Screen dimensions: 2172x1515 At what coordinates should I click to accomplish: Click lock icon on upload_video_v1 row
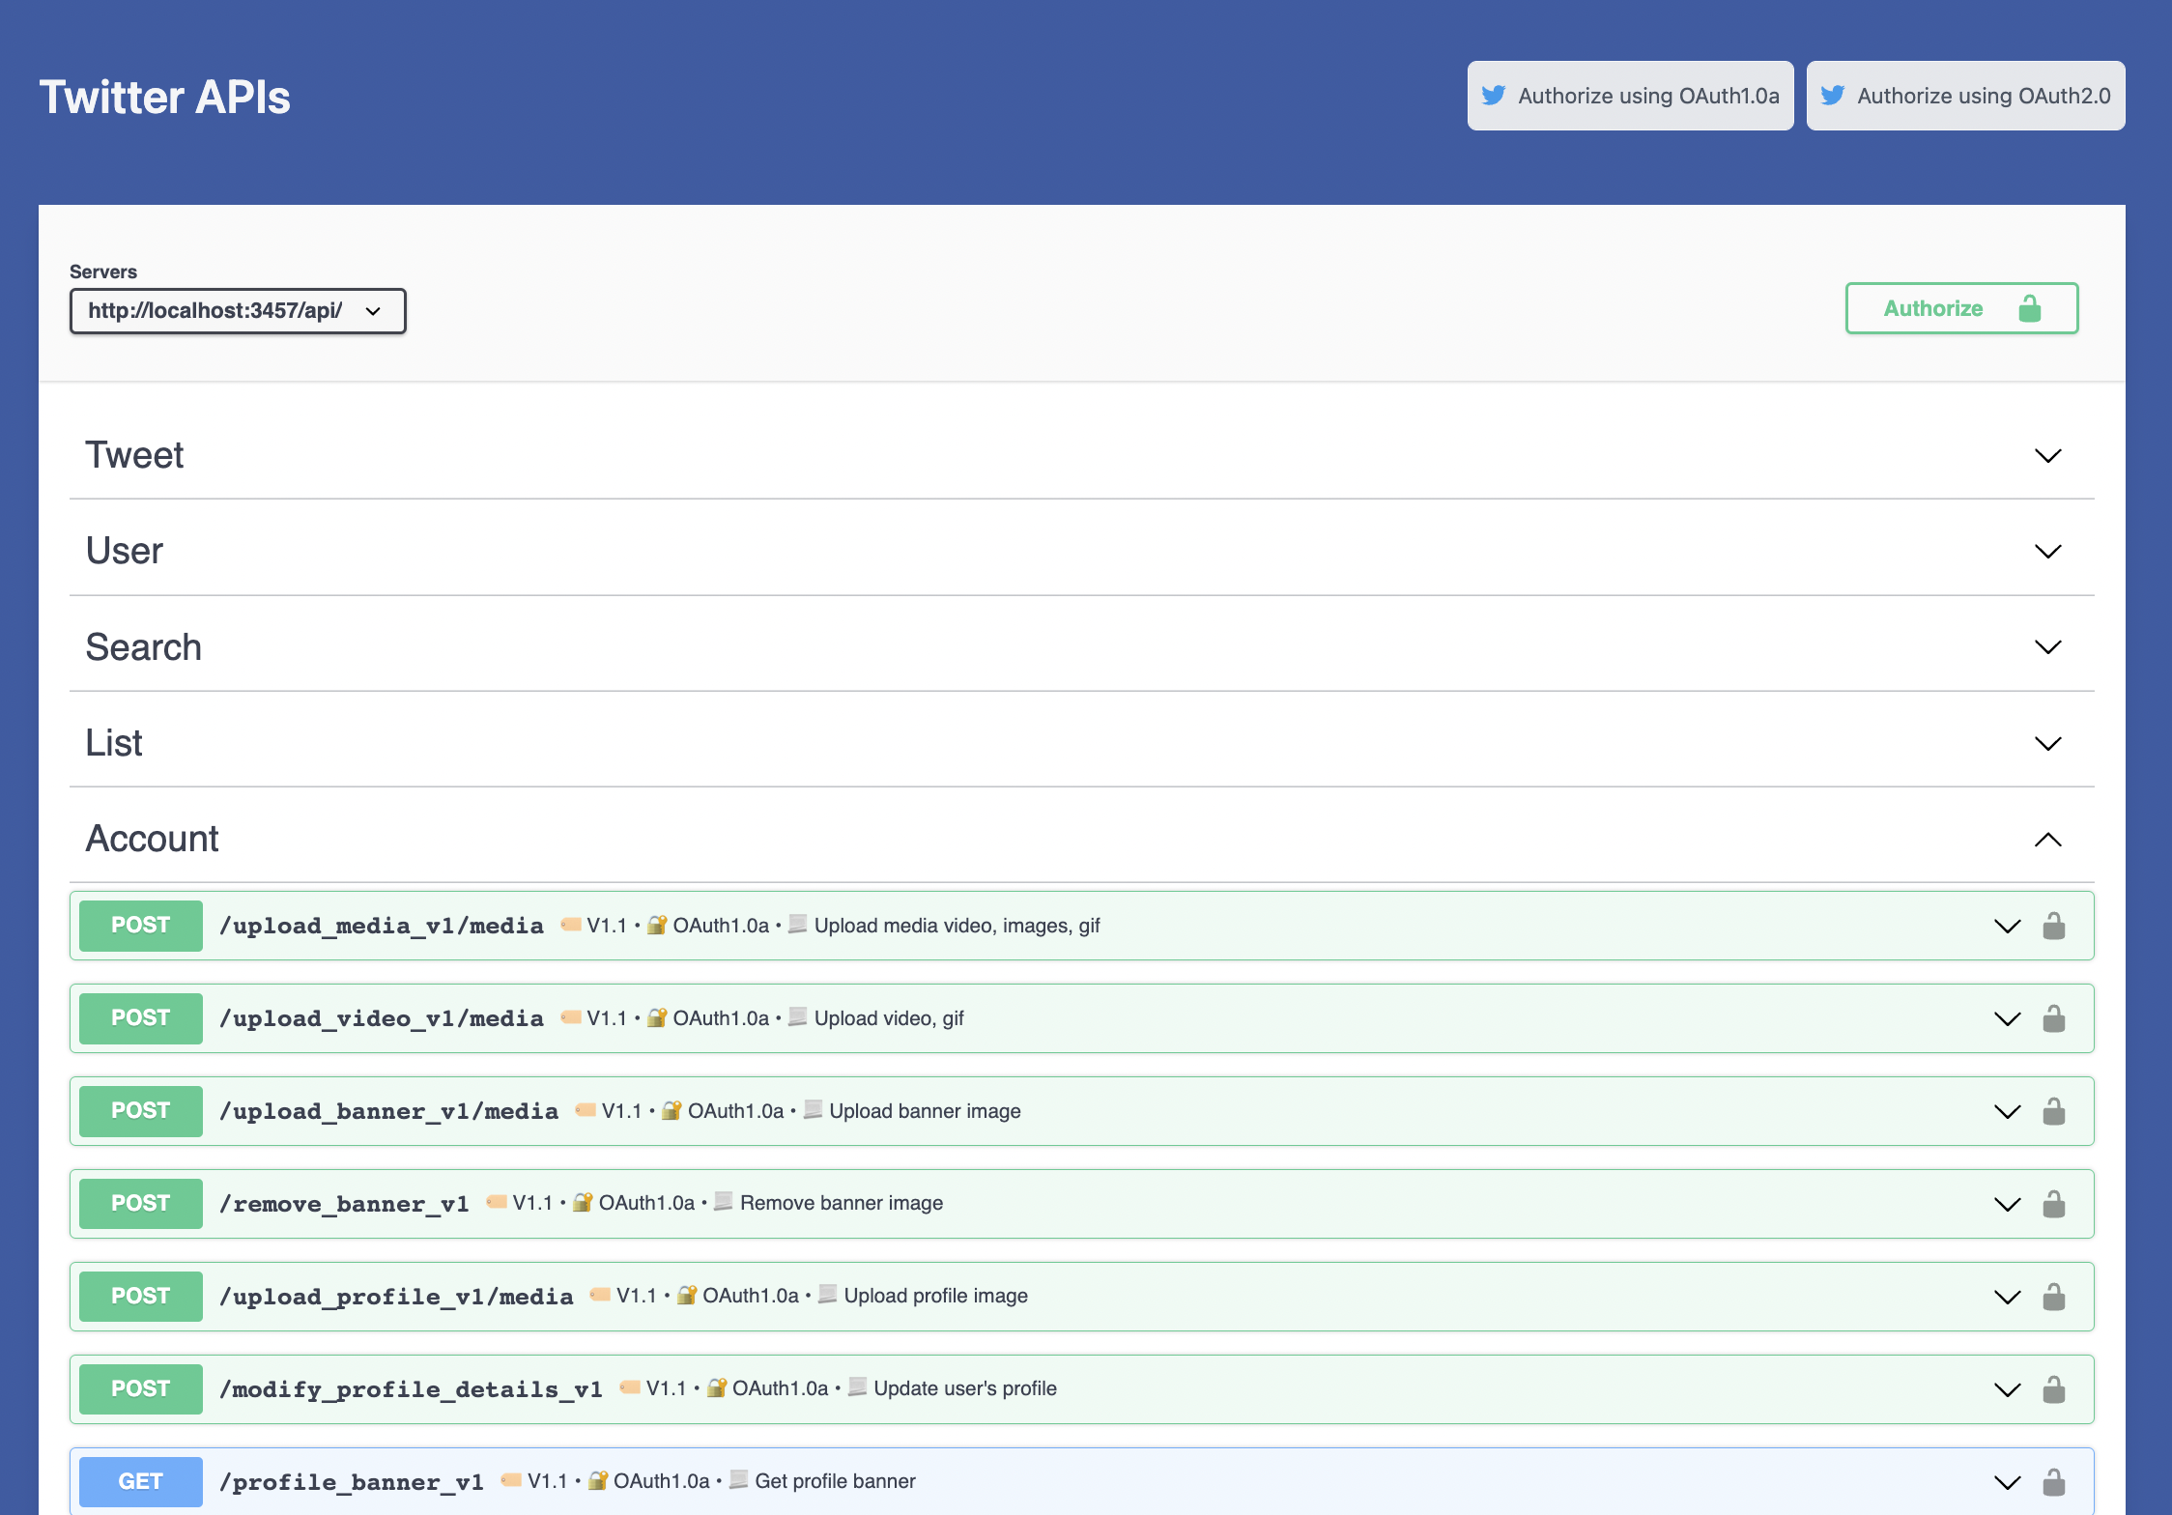pyautogui.click(x=2053, y=1018)
